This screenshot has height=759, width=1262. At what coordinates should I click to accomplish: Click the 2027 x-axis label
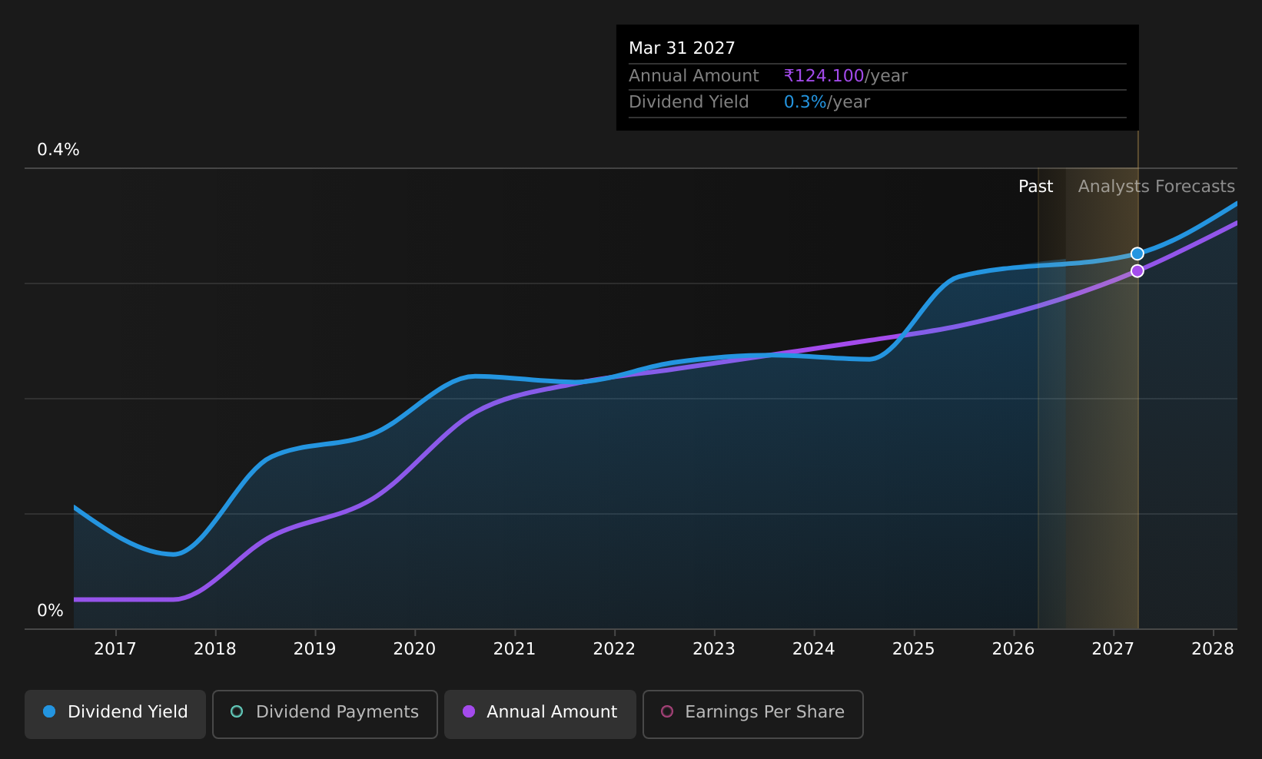pyautogui.click(x=1114, y=649)
